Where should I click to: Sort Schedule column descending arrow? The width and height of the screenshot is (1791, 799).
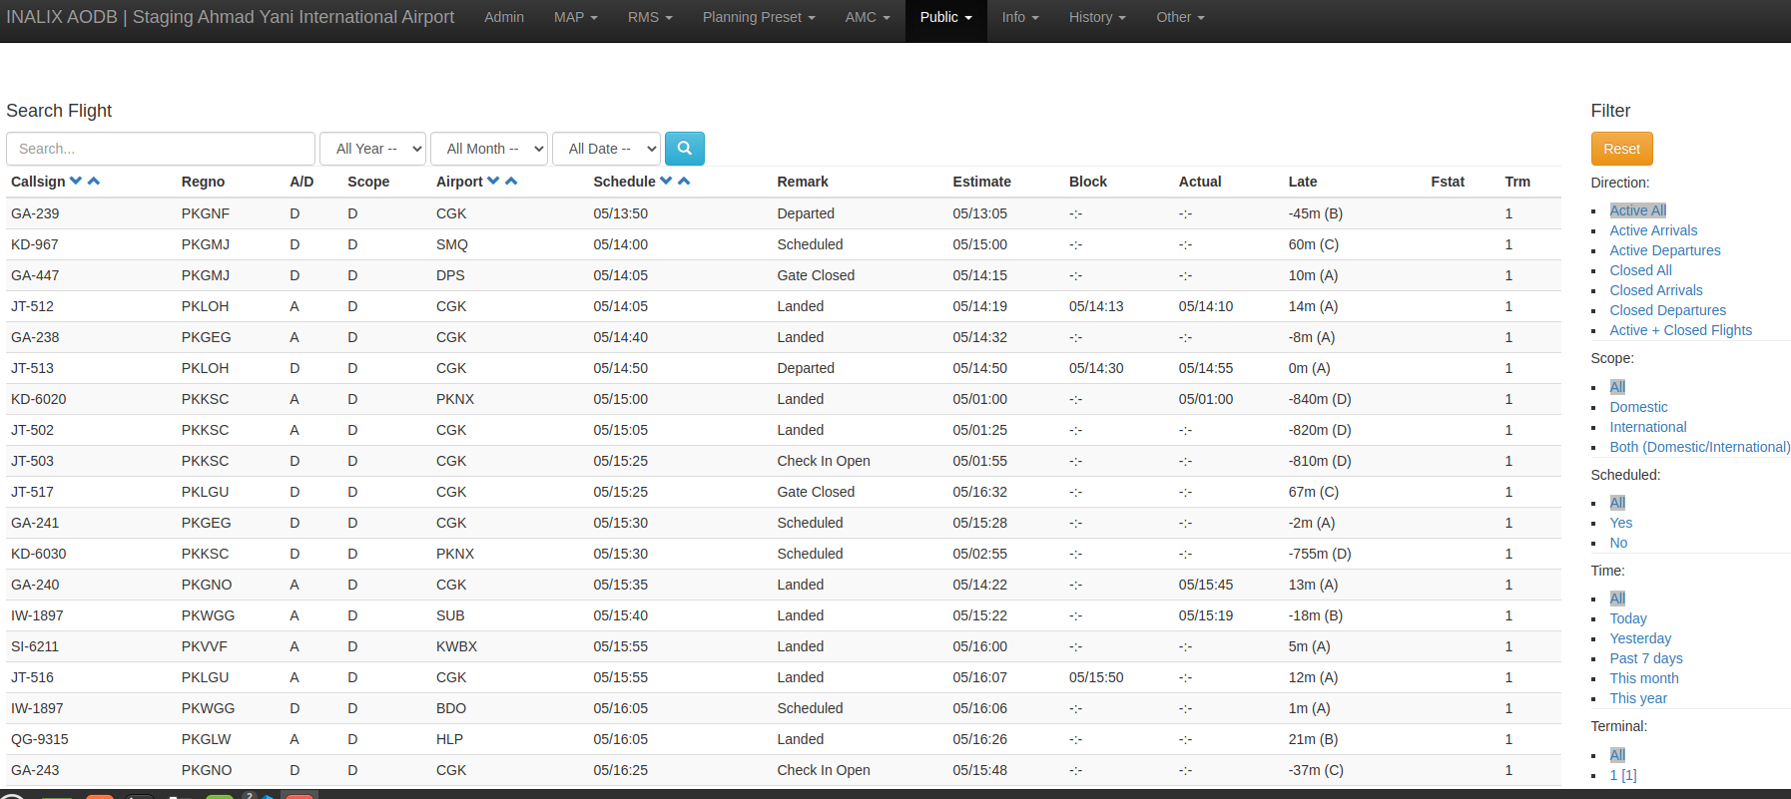(x=666, y=182)
